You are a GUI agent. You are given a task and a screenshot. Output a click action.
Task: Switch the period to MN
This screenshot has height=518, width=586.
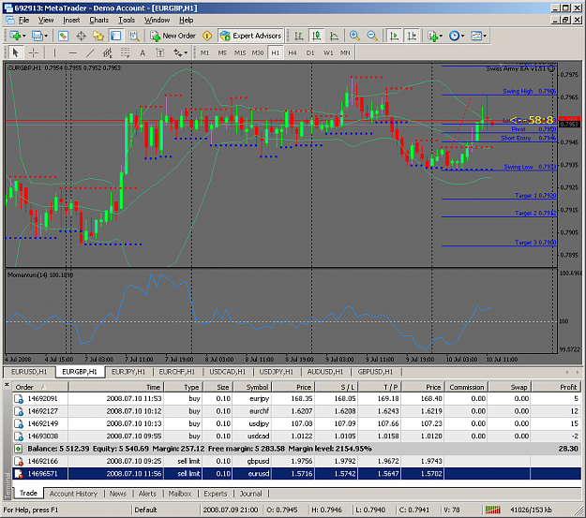click(x=345, y=53)
